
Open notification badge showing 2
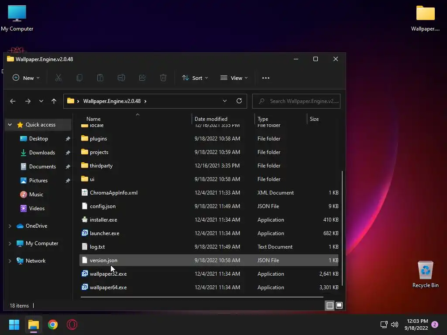435,325
